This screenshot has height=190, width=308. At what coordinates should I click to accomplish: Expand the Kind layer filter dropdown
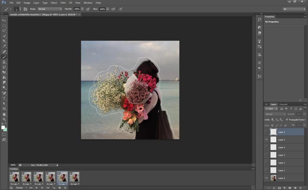(271, 109)
